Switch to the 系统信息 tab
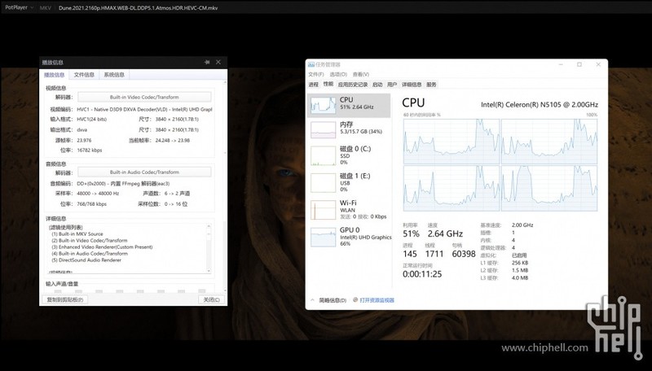Viewport: 652px width, 371px height. 114,75
